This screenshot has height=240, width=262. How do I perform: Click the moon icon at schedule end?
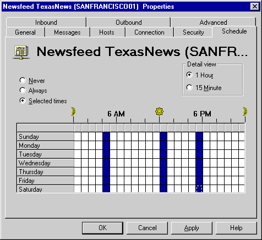[x=245, y=111]
